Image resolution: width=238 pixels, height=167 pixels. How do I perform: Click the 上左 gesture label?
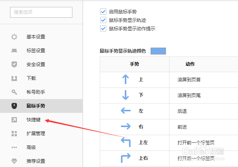click(143, 142)
